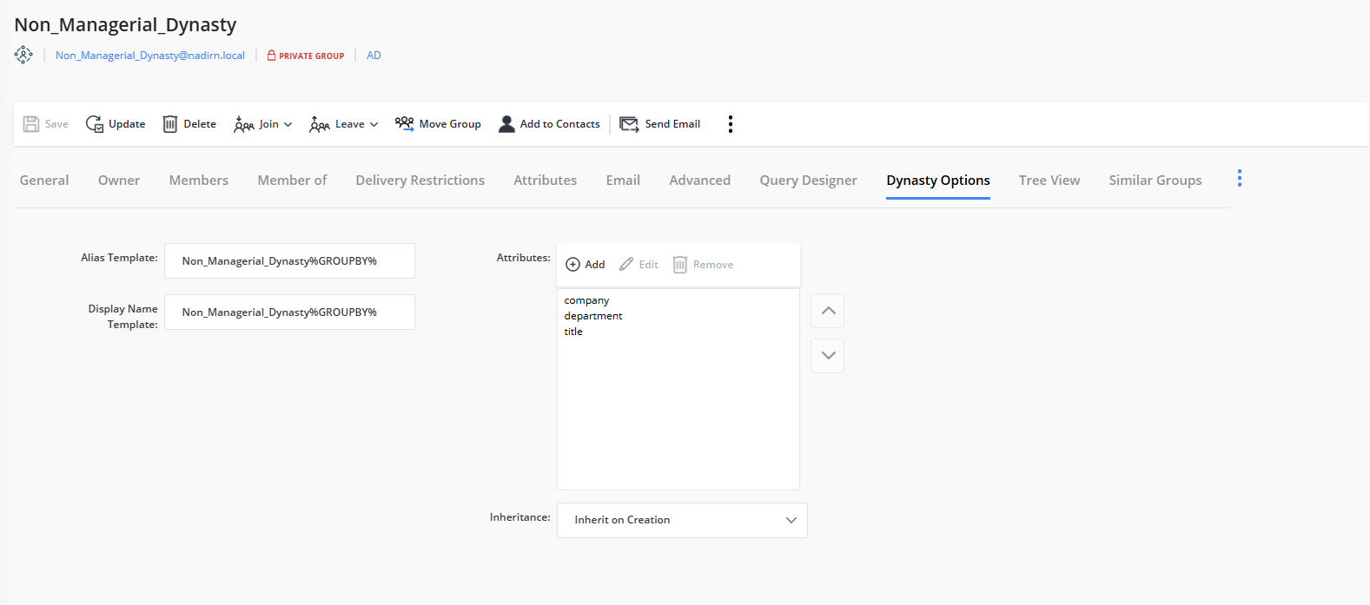Click the Update toolbar icon
The width and height of the screenshot is (1370, 605).
[x=95, y=124]
